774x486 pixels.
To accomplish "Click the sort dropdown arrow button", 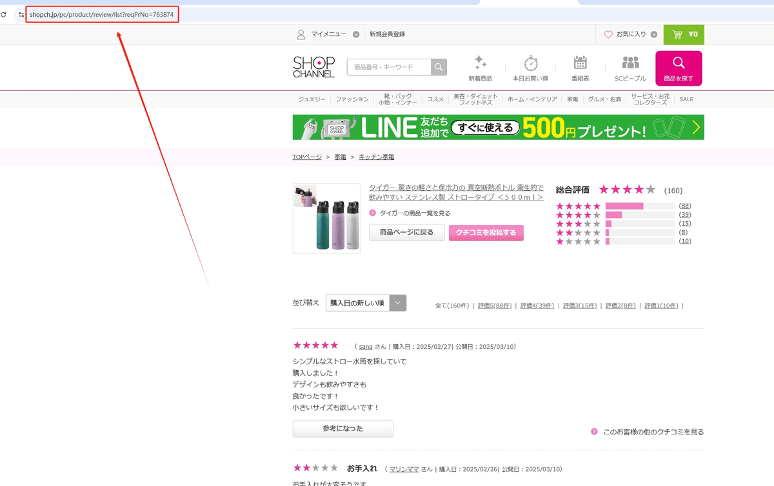I will pos(398,303).
